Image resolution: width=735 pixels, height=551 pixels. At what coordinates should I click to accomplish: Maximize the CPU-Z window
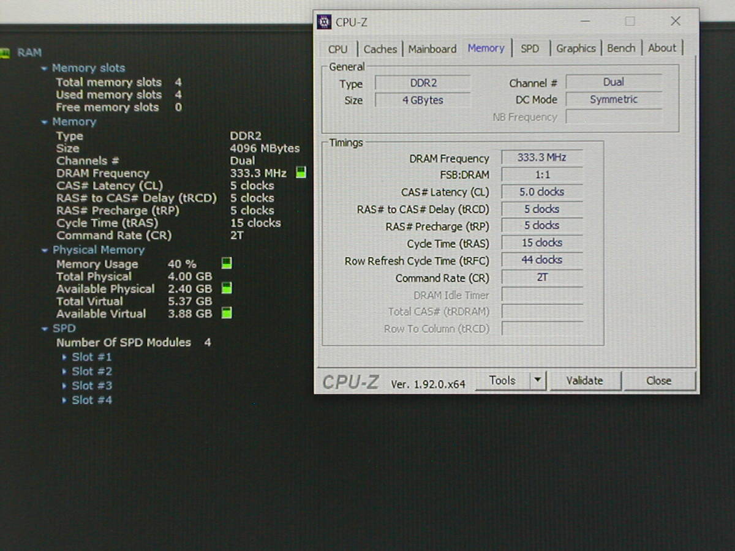coord(630,21)
